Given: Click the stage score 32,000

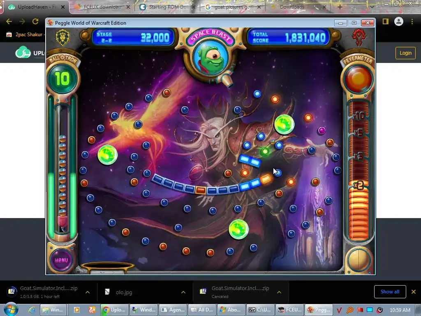Looking at the screenshot, I should [155, 37].
